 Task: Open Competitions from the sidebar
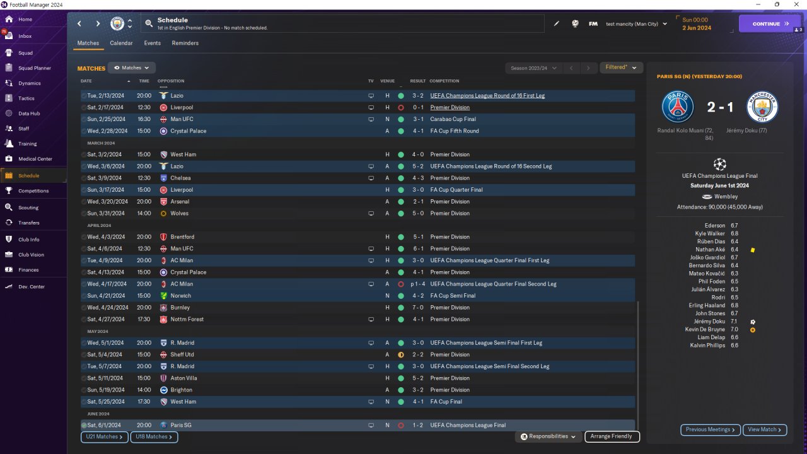coord(33,191)
